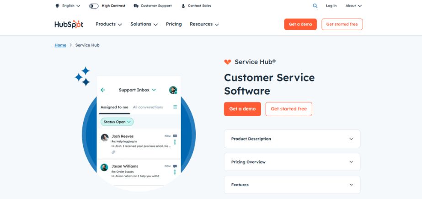Image resolution: width=422 pixels, height=199 pixels.
Task: Click the Contact Sales link
Action: click(x=199, y=5)
